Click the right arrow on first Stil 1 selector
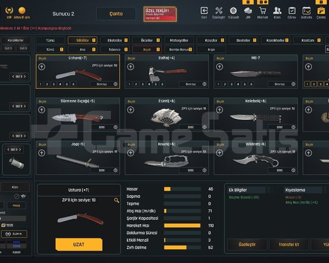The image size is (329, 263). tap(25, 76)
